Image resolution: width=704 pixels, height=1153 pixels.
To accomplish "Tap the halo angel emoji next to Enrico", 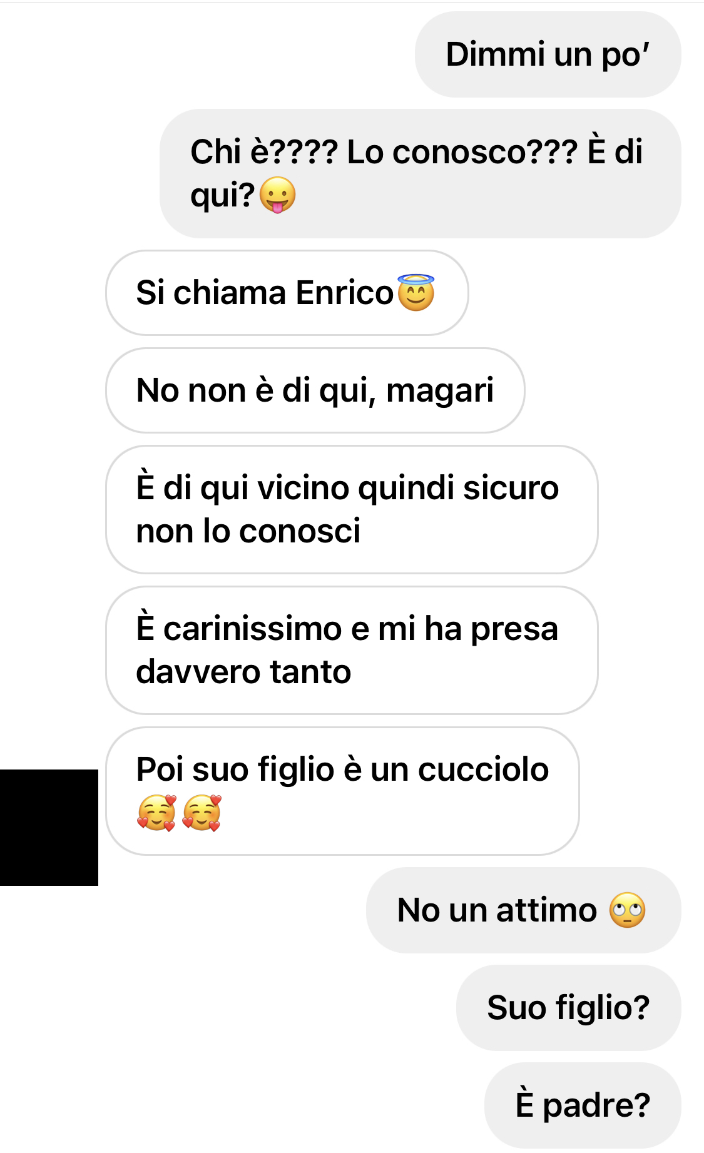I will 416,292.
